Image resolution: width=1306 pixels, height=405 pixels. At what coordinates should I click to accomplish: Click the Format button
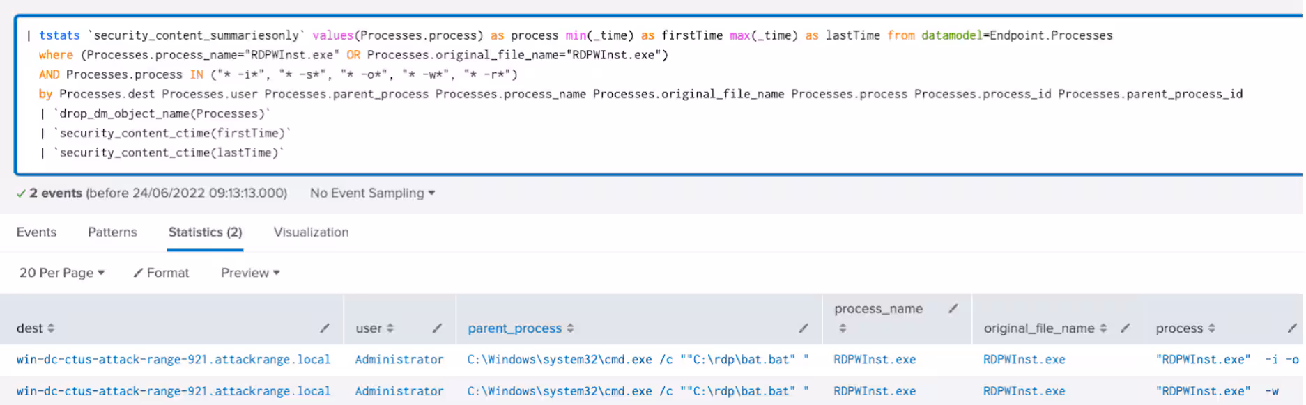[x=161, y=273]
